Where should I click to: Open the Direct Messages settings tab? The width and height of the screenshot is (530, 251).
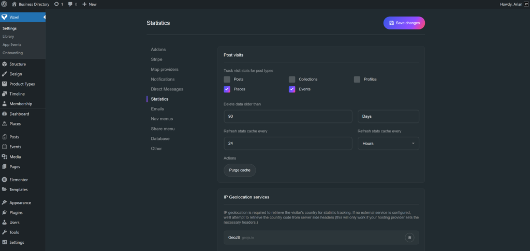tap(167, 89)
